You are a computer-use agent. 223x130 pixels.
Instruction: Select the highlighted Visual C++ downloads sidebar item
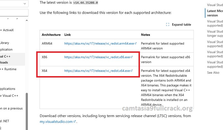(x=13, y=59)
